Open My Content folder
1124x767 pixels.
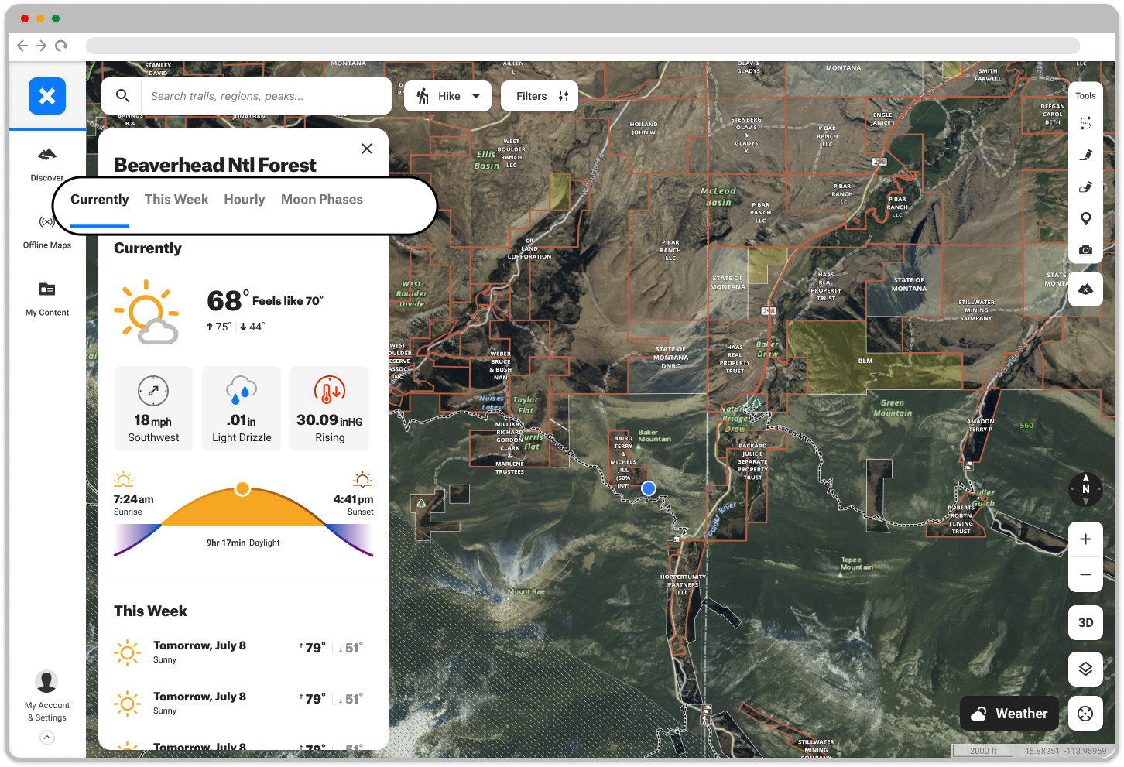point(47,300)
